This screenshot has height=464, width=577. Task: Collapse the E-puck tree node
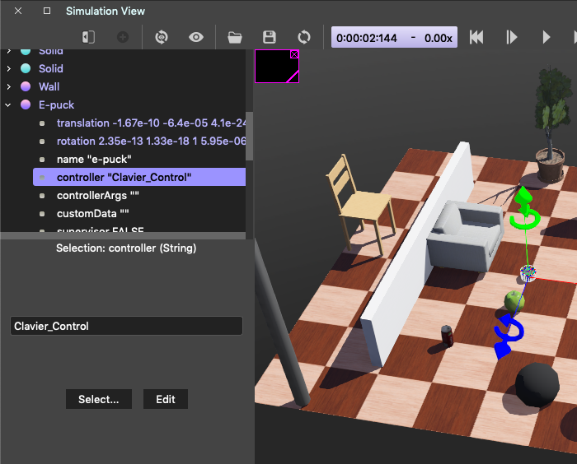(x=9, y=104)
